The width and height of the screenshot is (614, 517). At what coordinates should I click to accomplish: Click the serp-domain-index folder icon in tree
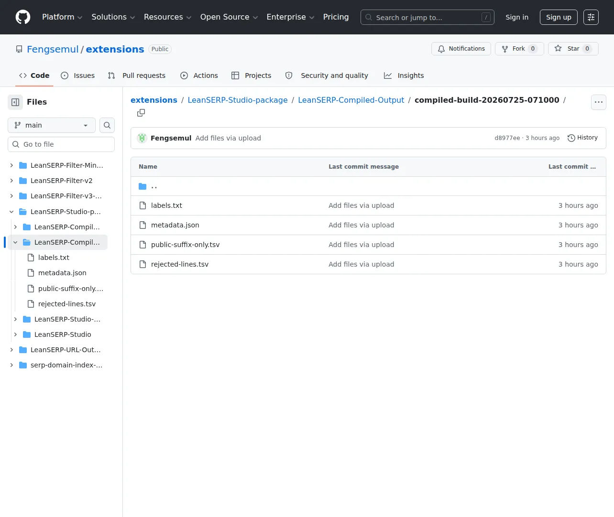(23, 365)
